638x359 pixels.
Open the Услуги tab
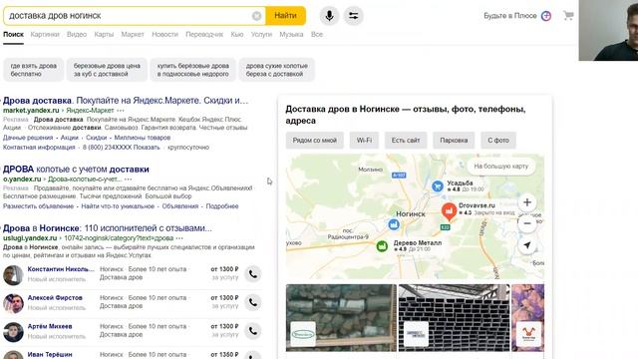[261, 35]
